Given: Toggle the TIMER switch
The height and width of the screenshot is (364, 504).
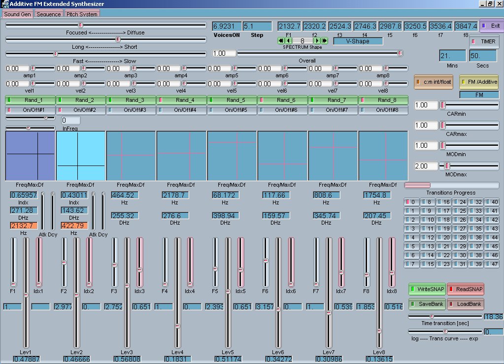Looking at the screenshot, I should coord(484,41).
